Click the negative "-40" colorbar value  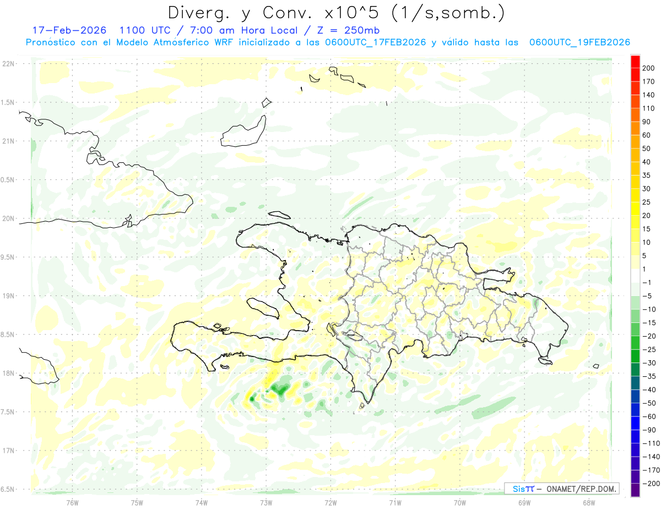pos(649,390)
